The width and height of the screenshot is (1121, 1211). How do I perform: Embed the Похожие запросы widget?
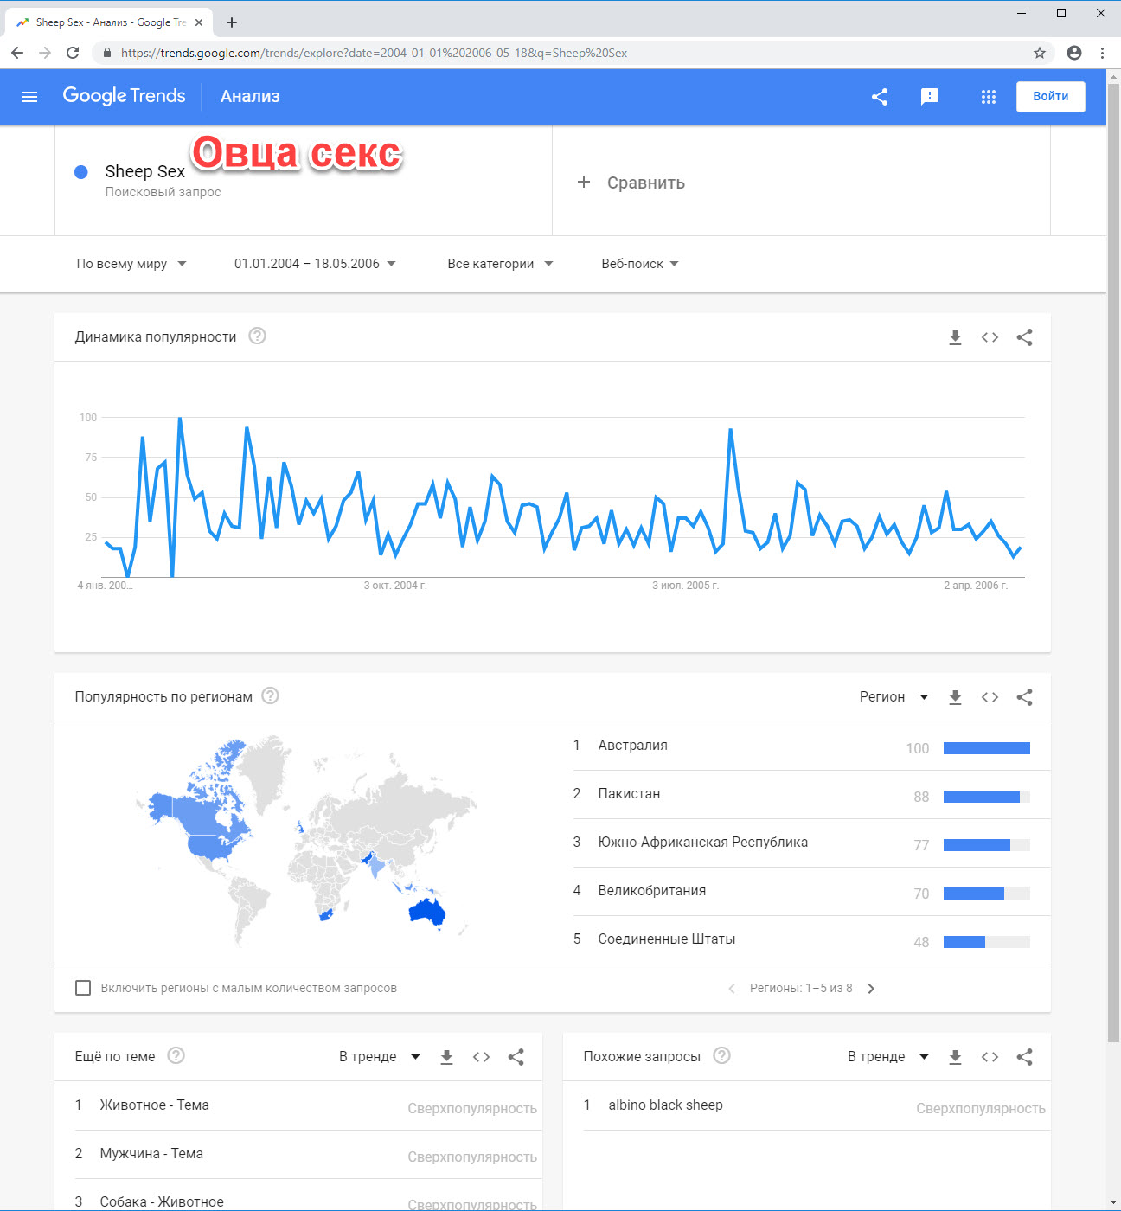(990, 1057)
